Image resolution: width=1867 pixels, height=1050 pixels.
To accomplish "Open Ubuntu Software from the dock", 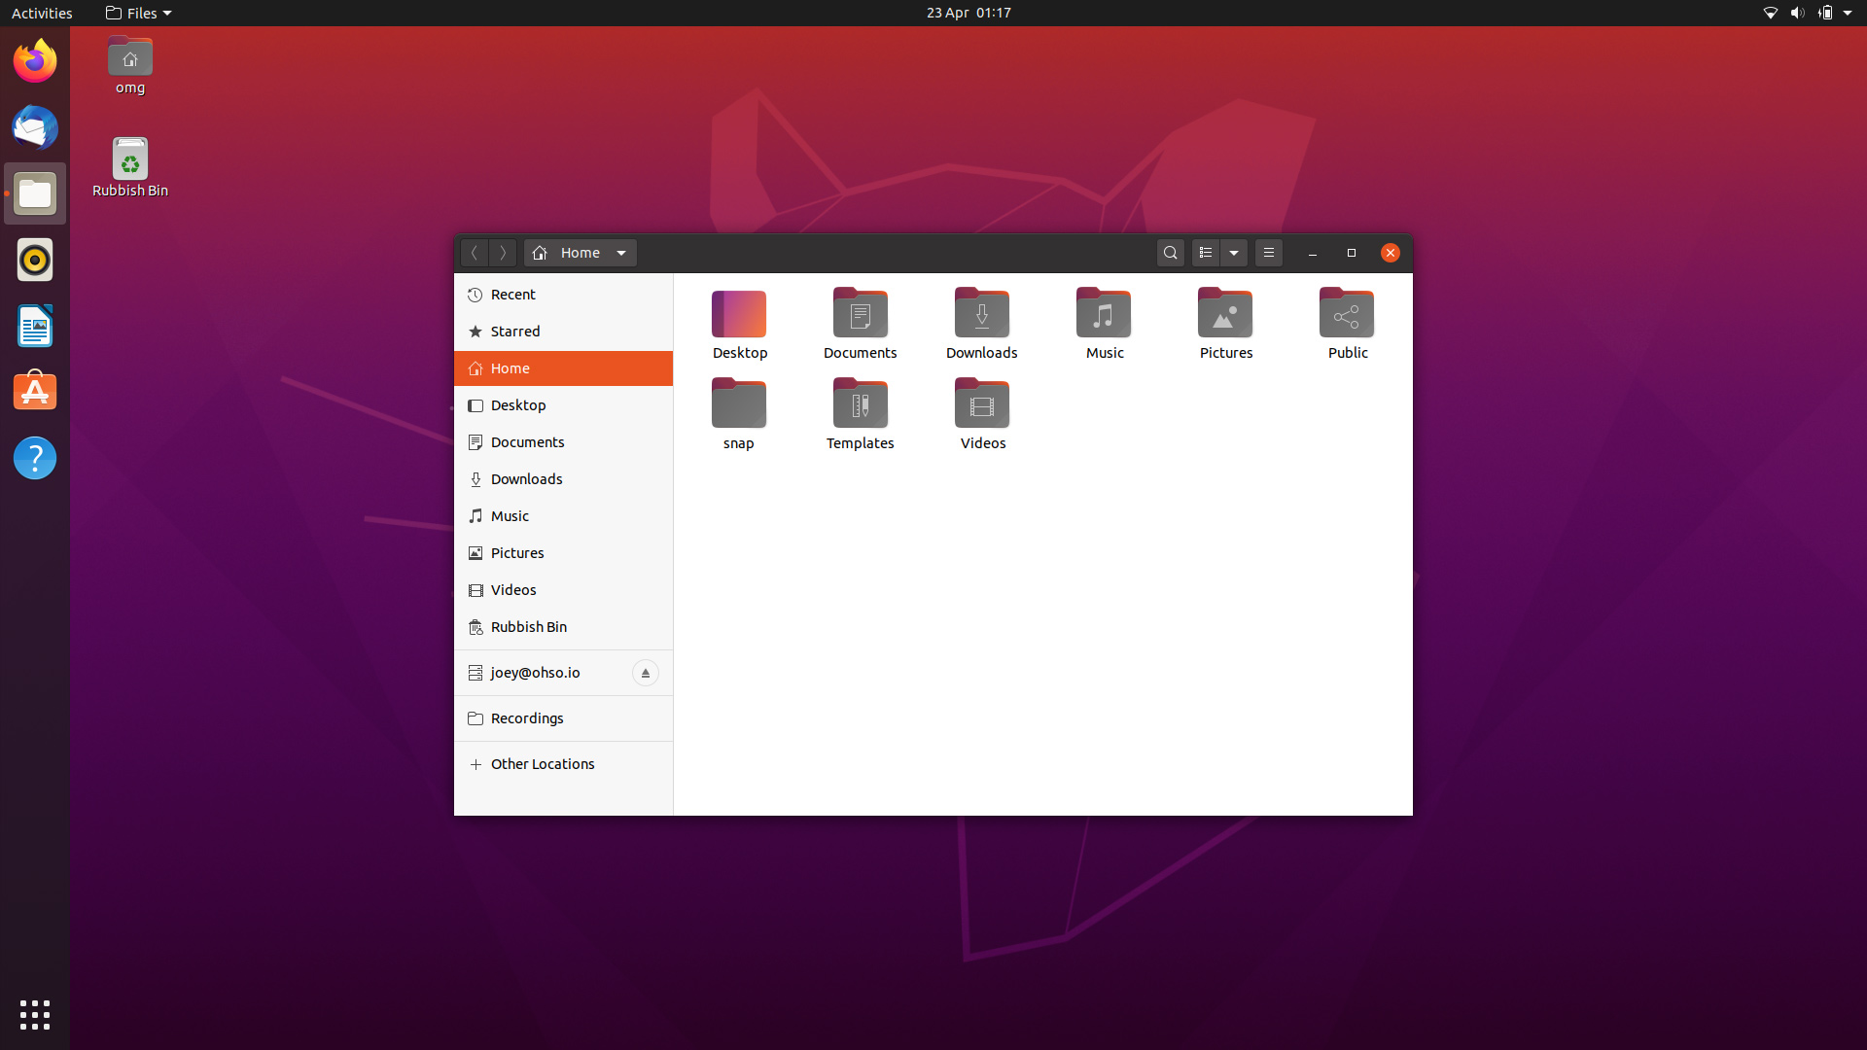I will (34, 391).
